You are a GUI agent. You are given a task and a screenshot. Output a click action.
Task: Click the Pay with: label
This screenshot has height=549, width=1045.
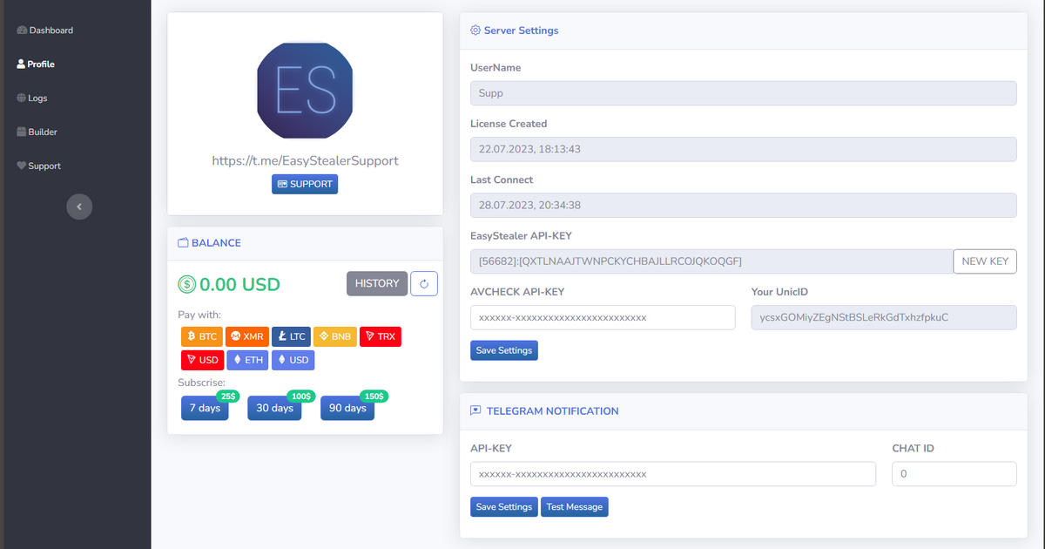[x=199, y=315]
